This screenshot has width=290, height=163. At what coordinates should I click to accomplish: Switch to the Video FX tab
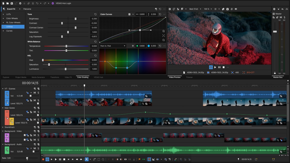68,77
